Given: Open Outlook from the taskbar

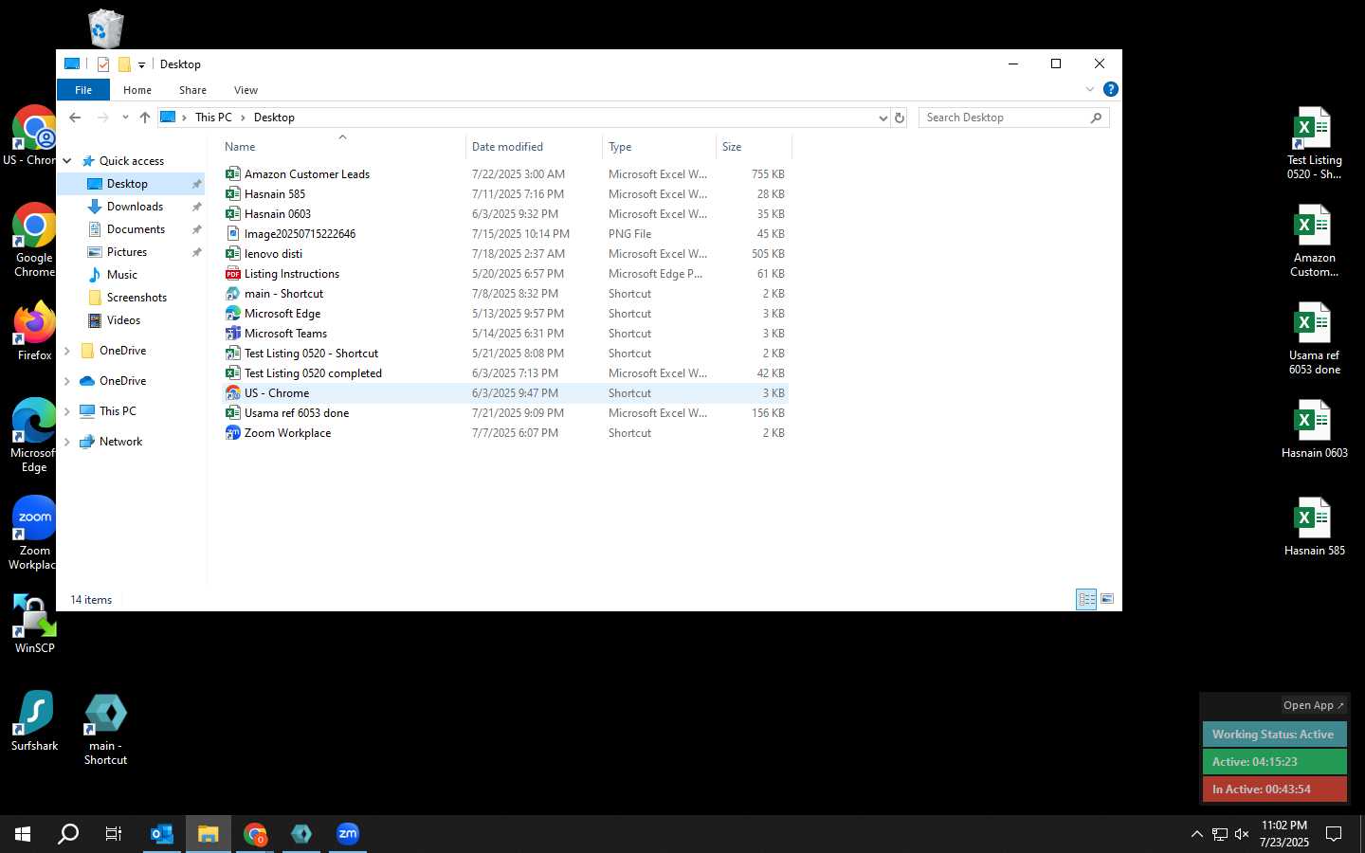Looking at the screenshot, I should point(162,834).
